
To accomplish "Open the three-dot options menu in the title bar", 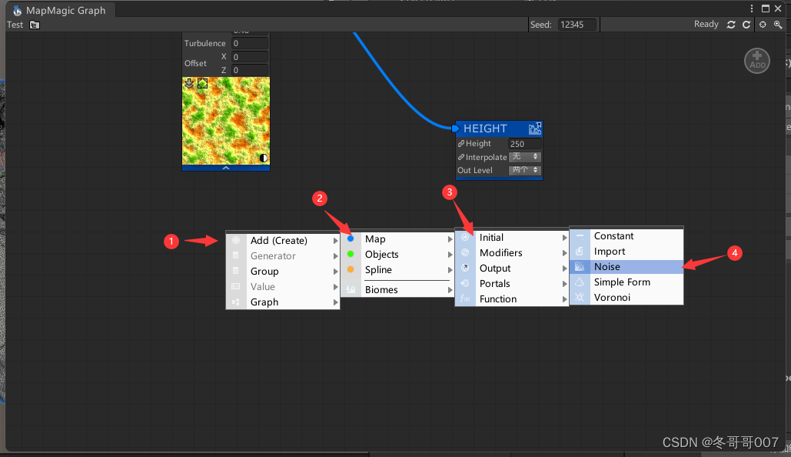I will [751, 8].
